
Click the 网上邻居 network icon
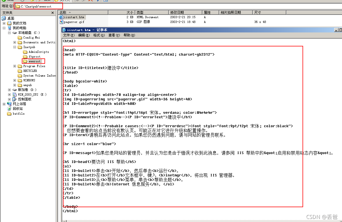click(9, 104)
